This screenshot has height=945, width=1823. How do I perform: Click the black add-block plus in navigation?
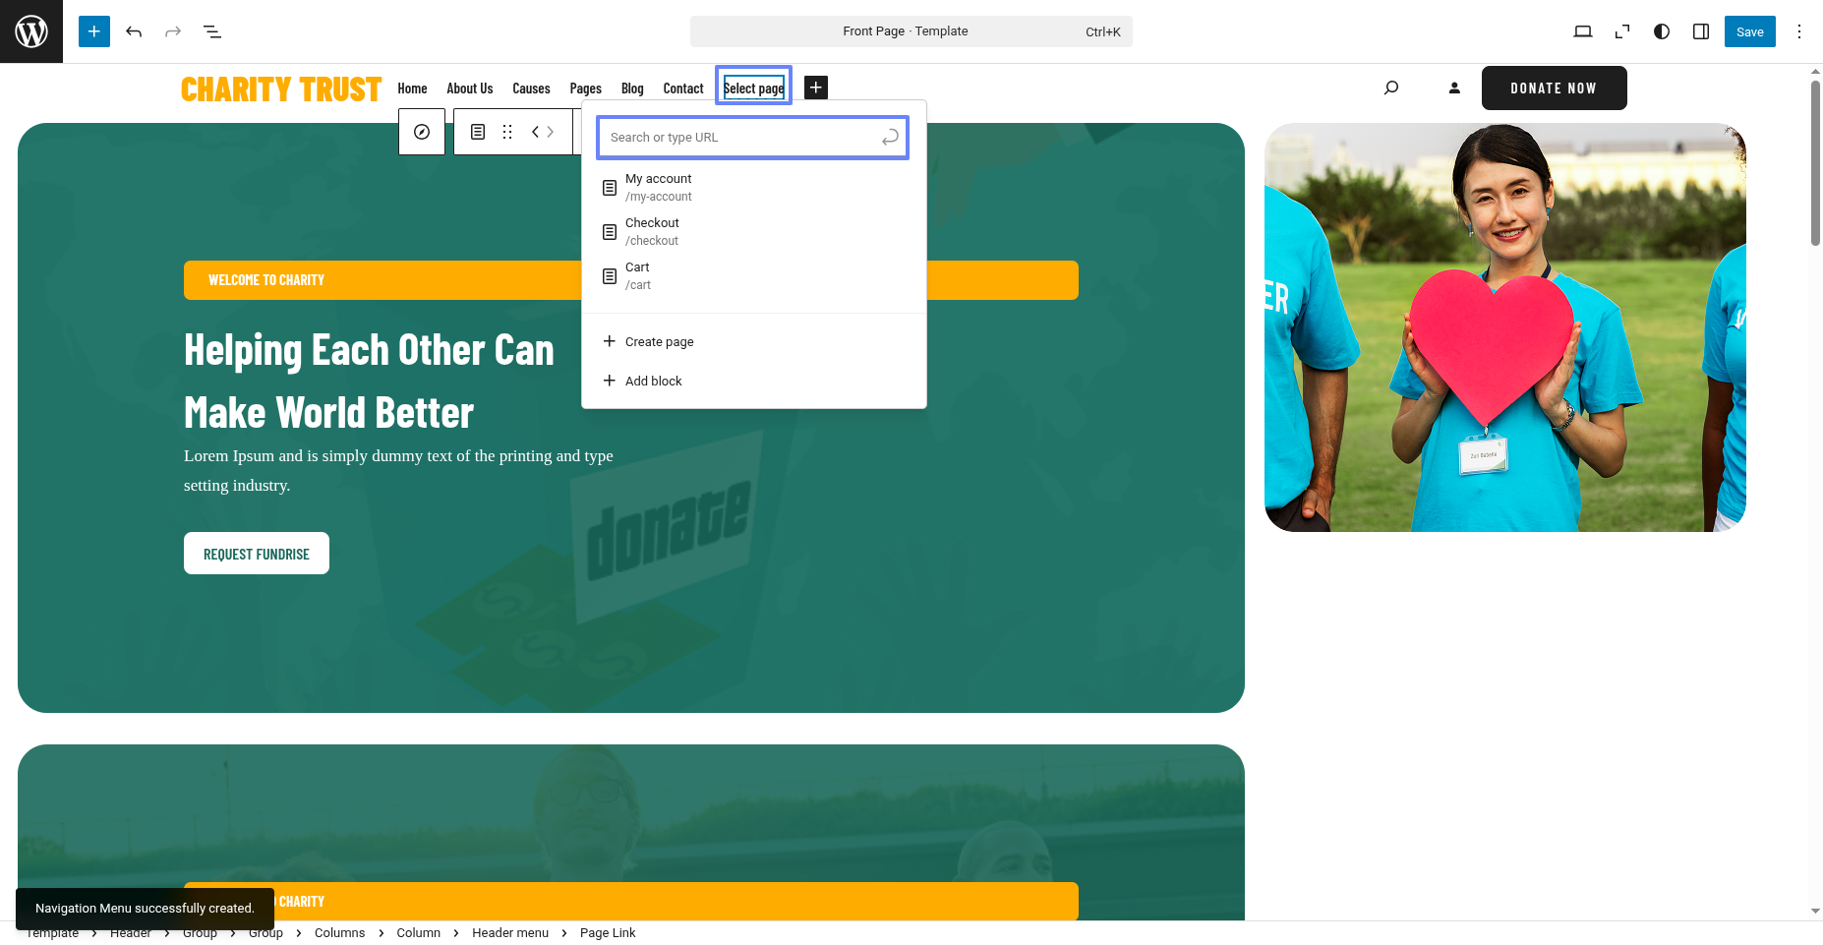click(815, 88)
